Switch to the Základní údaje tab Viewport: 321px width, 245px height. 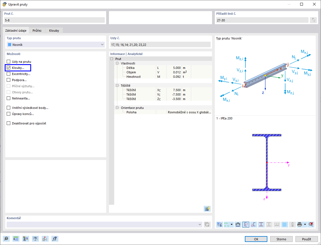tap(16, 31)
